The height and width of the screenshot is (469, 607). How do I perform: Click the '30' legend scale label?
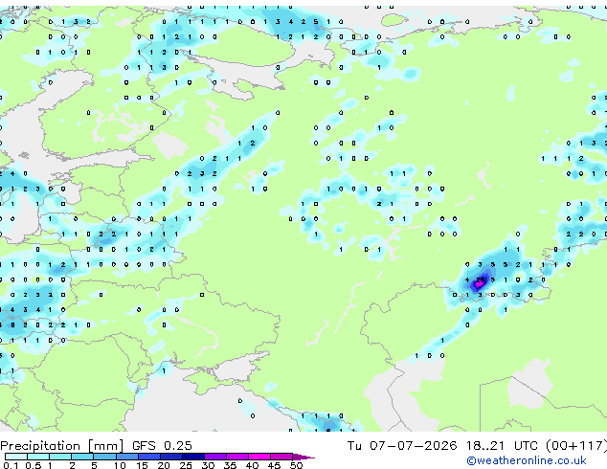tap(208, 465)
